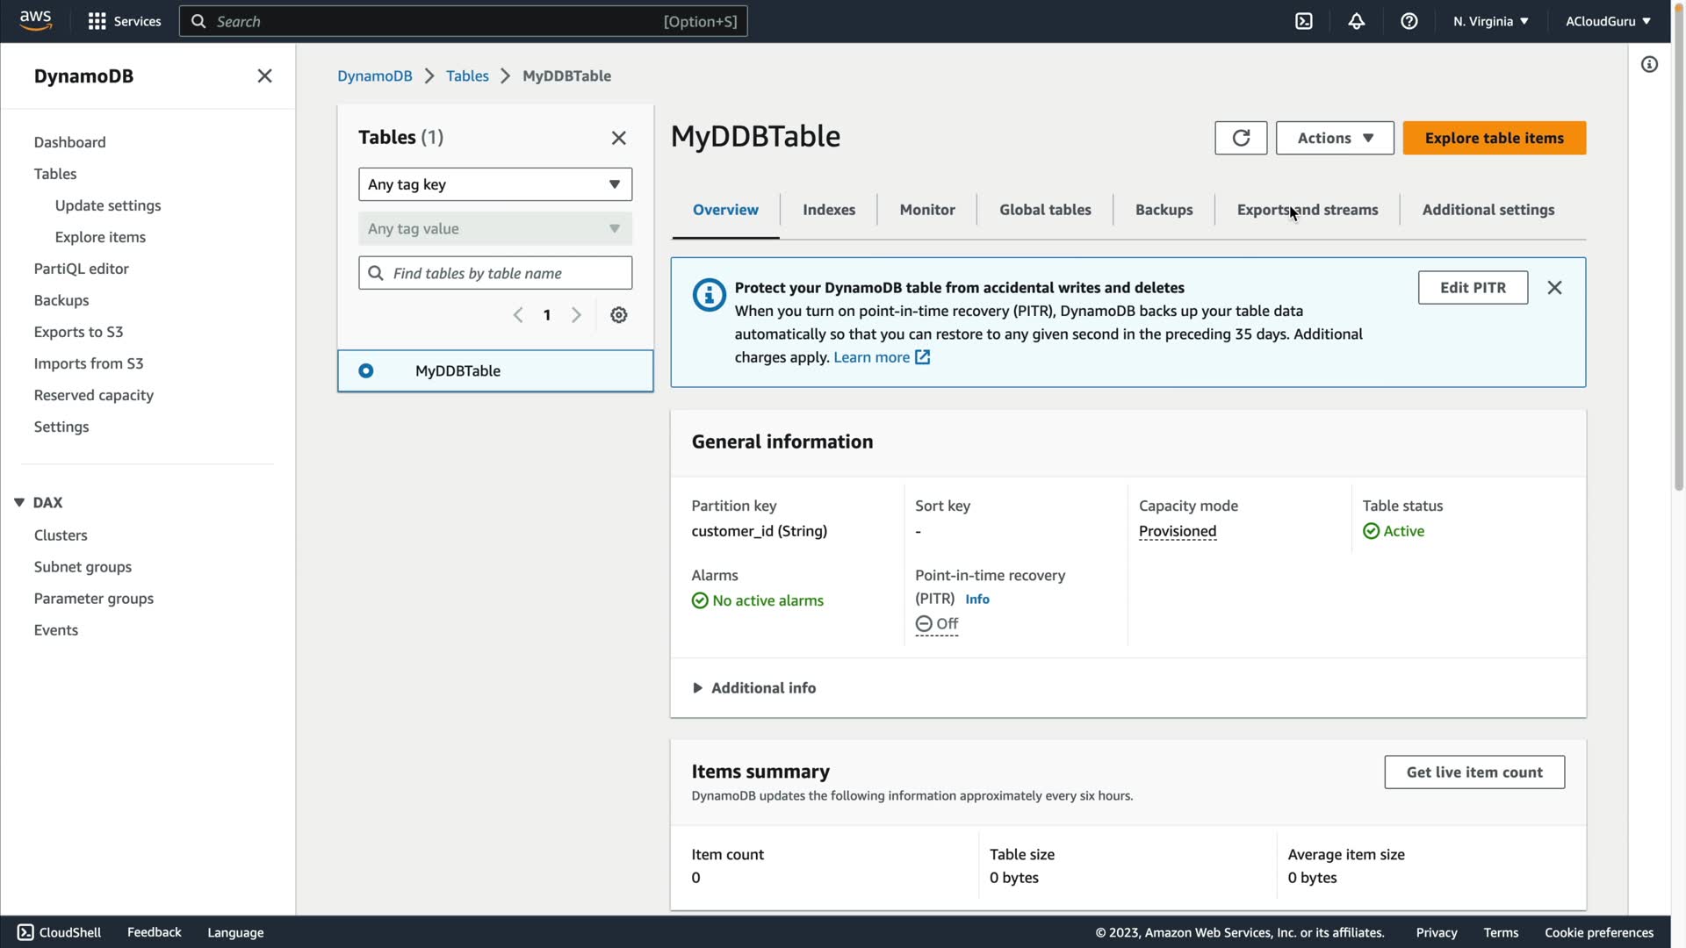1686x948 pixels.
Task: Click the AWS logo home icon
Action: coord(35,20)
